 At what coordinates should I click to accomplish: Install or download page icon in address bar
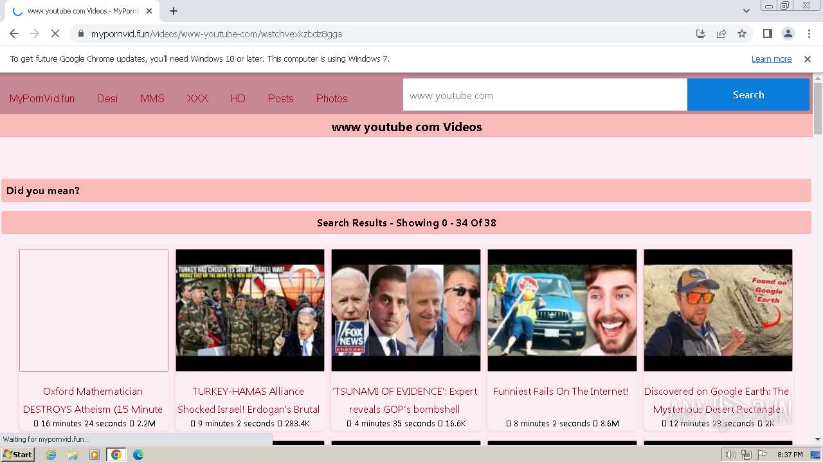click(x=701, y=33)
